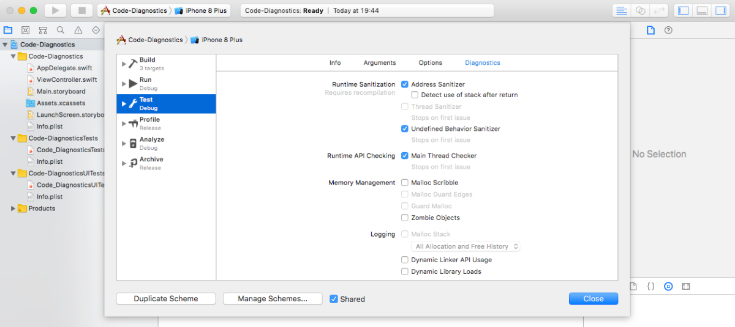Click the Duplicate Scheme button
Image resolution: width=735 pixels, height=327 pixels.
tap(166, 299)
